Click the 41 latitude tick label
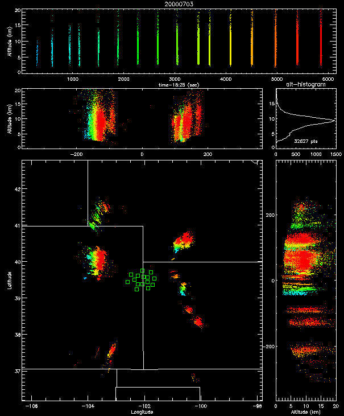 18,225
